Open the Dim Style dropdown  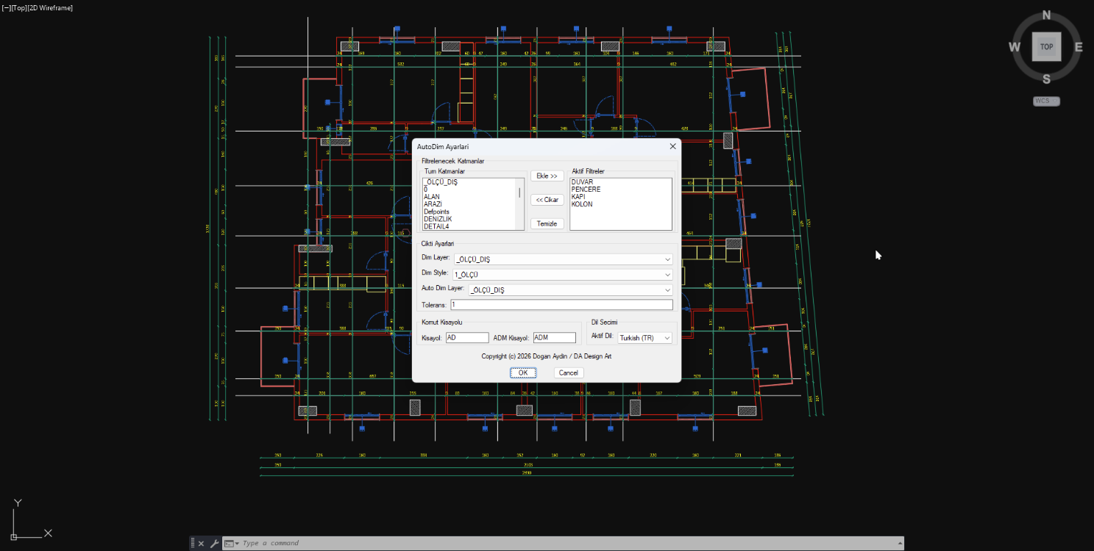pos(563,275)
